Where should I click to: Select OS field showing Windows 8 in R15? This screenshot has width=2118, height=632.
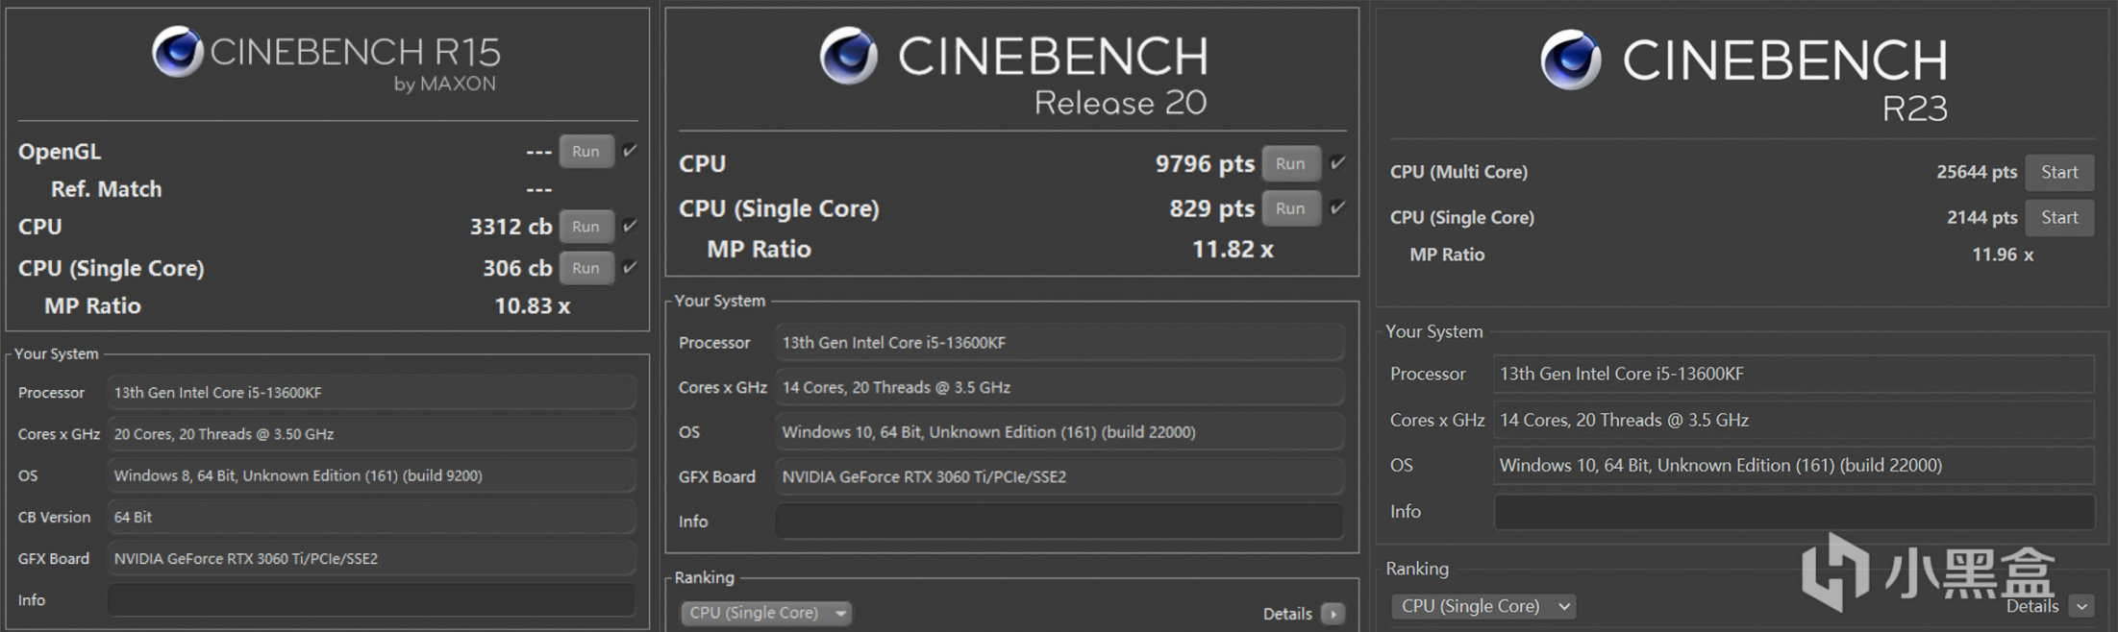tap(371, 475)
